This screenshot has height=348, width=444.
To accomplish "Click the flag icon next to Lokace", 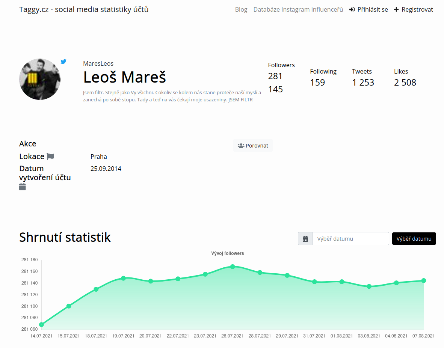I will [50, 157].
